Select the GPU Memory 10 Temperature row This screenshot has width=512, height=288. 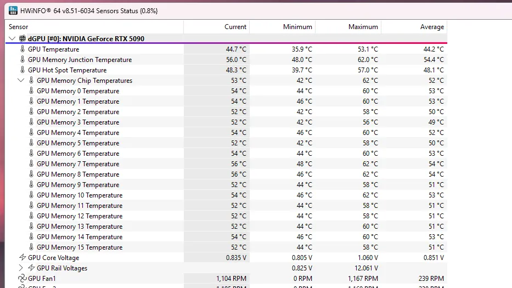(226, 195)
